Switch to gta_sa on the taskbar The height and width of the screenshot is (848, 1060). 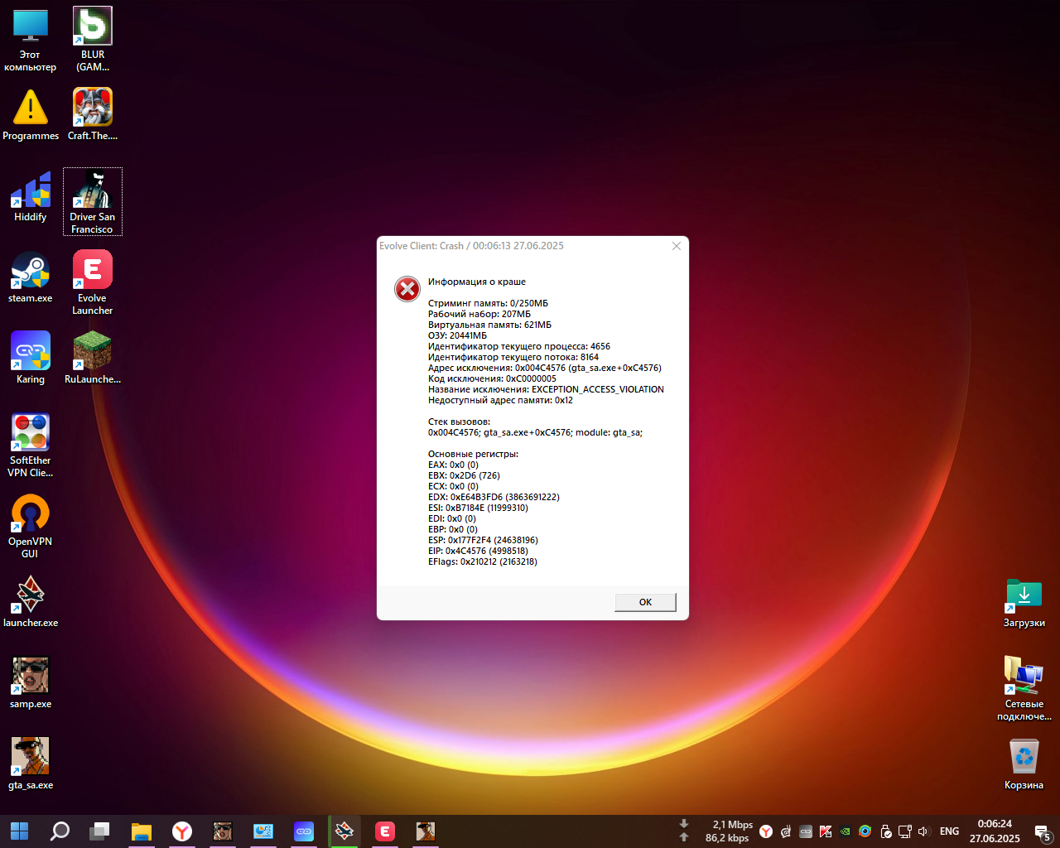point(426,831)
